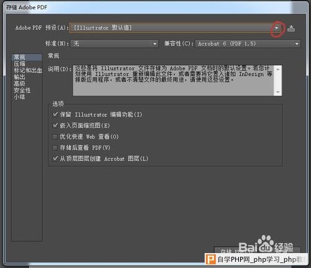Screen dimensions: 311x268
Task: Toggle 从顶层图层创建 Acrobat 图层 checkbox
Action: 55,159
